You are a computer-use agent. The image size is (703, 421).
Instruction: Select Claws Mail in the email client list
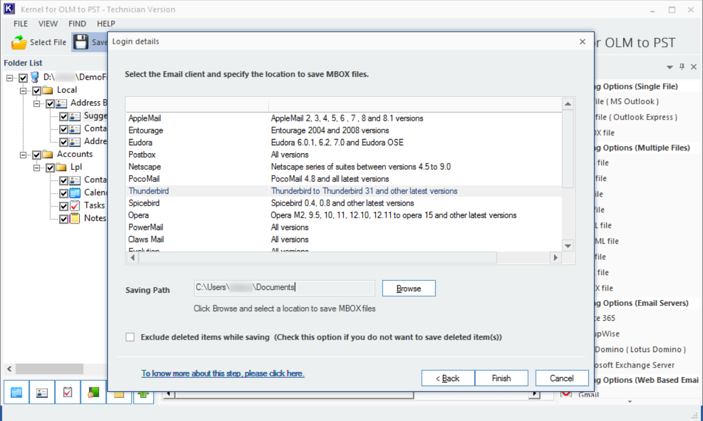(x=344, y=239)
